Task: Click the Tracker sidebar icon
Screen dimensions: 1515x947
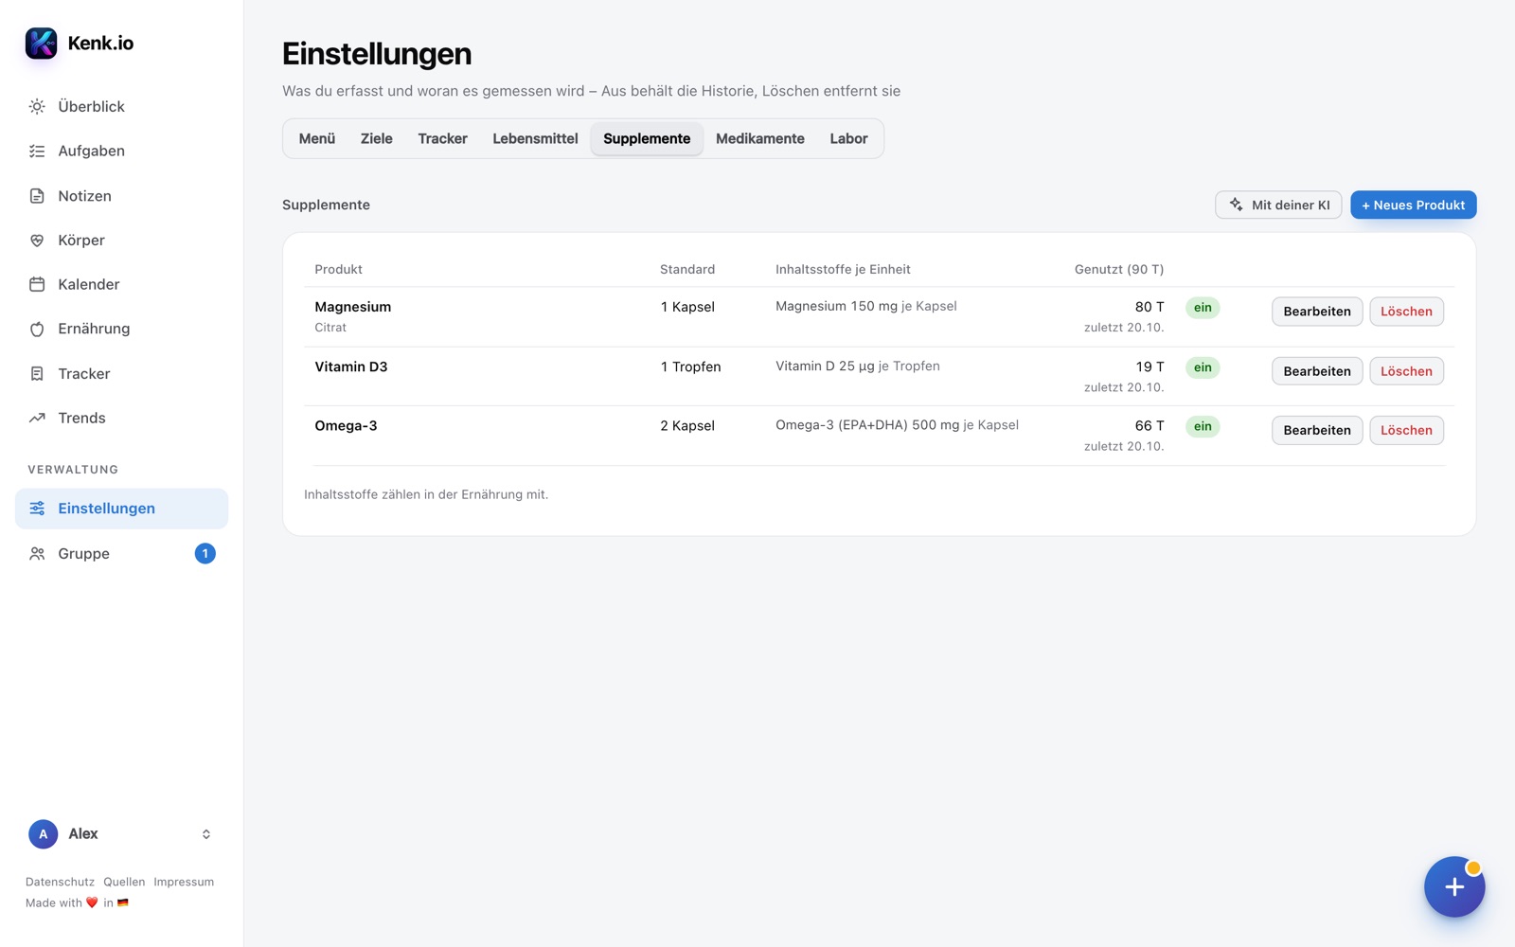Action: point(37,374)
